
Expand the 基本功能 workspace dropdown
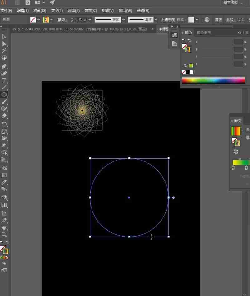[x=242, y=3]
